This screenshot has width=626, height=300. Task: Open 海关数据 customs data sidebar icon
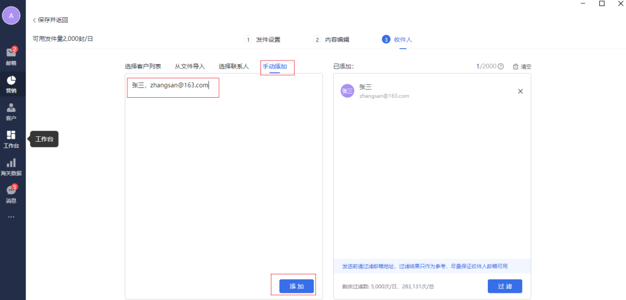[11, 166]
